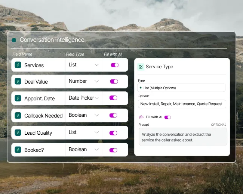Click the OPTIONAL label above the prompt
The height and width of the screenshot is (194, 243).
point(218,125)
